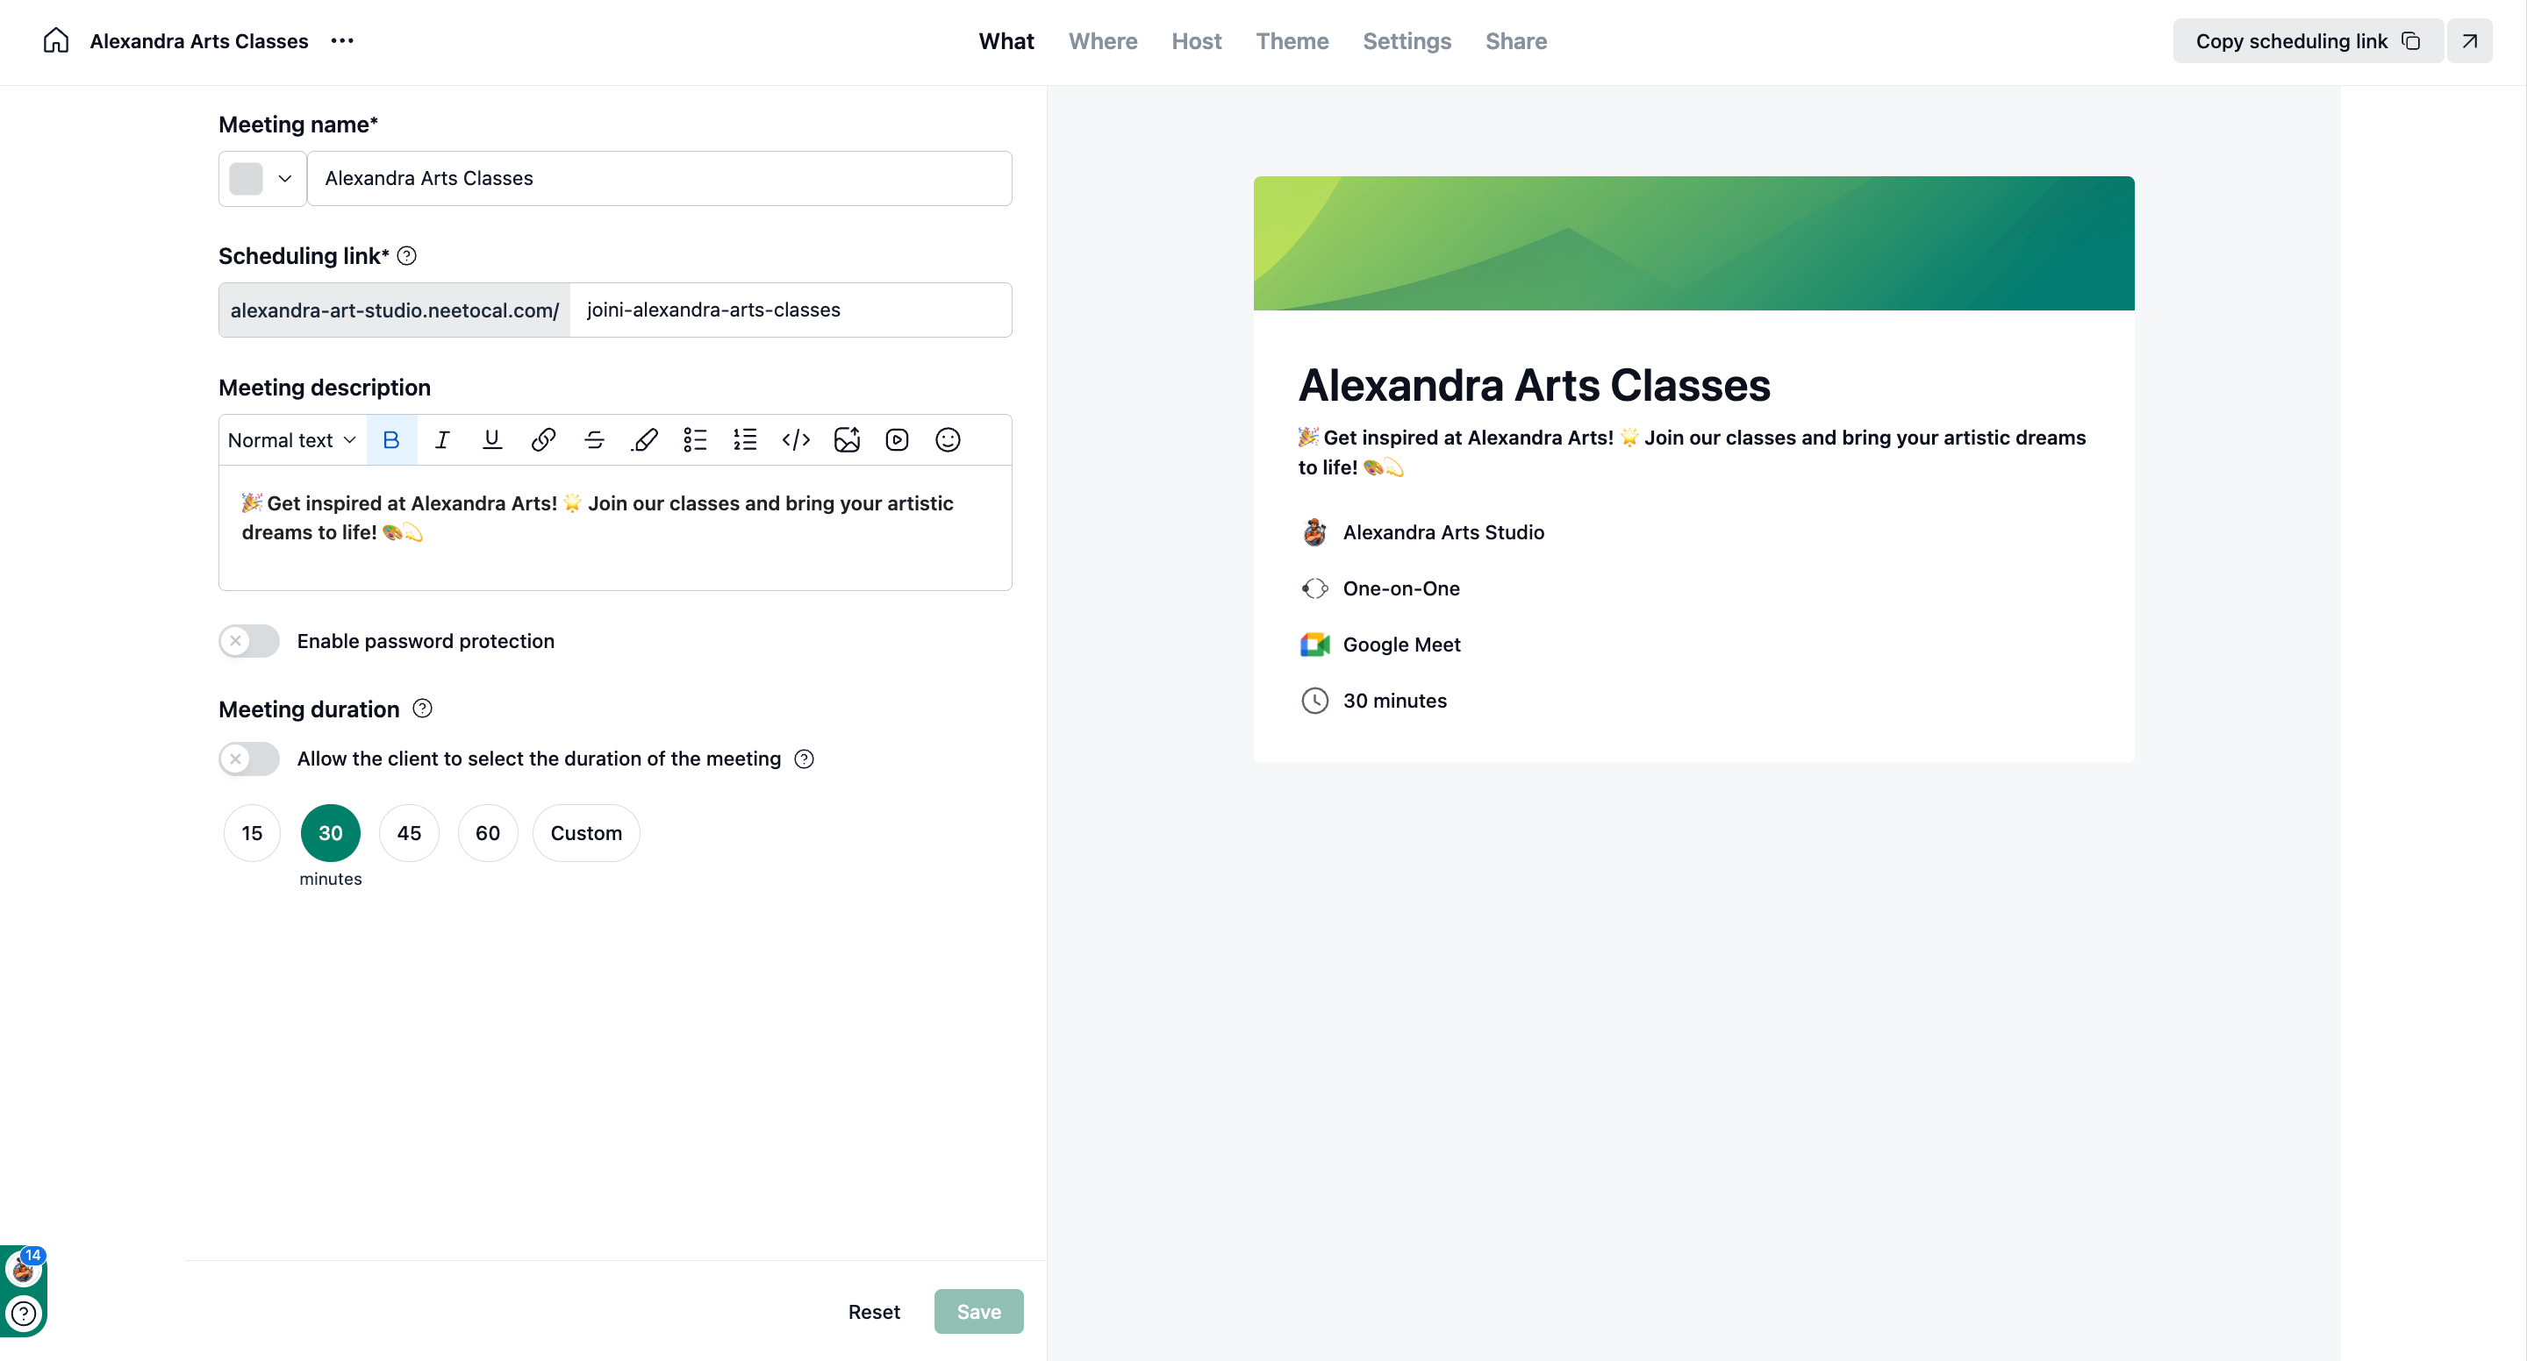Switch to the Where tab
This screenshot has height=1361, width=2527.
click(1104, 41)
